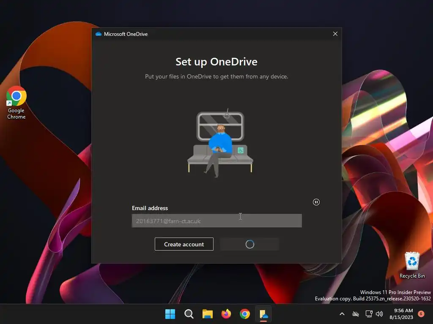The width and height of the screenshot is (433, 324).
Task: Click the loading sign-in button with spinner
Action: pos(249,244)
